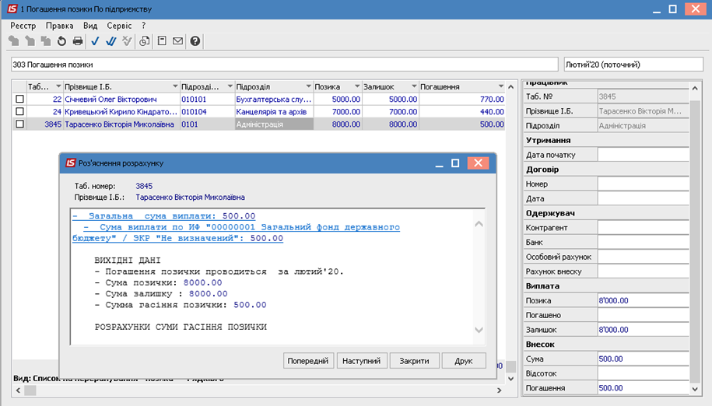Click the gray unmark checkmark icon
This screenshot has width=712, height=406.
click(127, 41)
